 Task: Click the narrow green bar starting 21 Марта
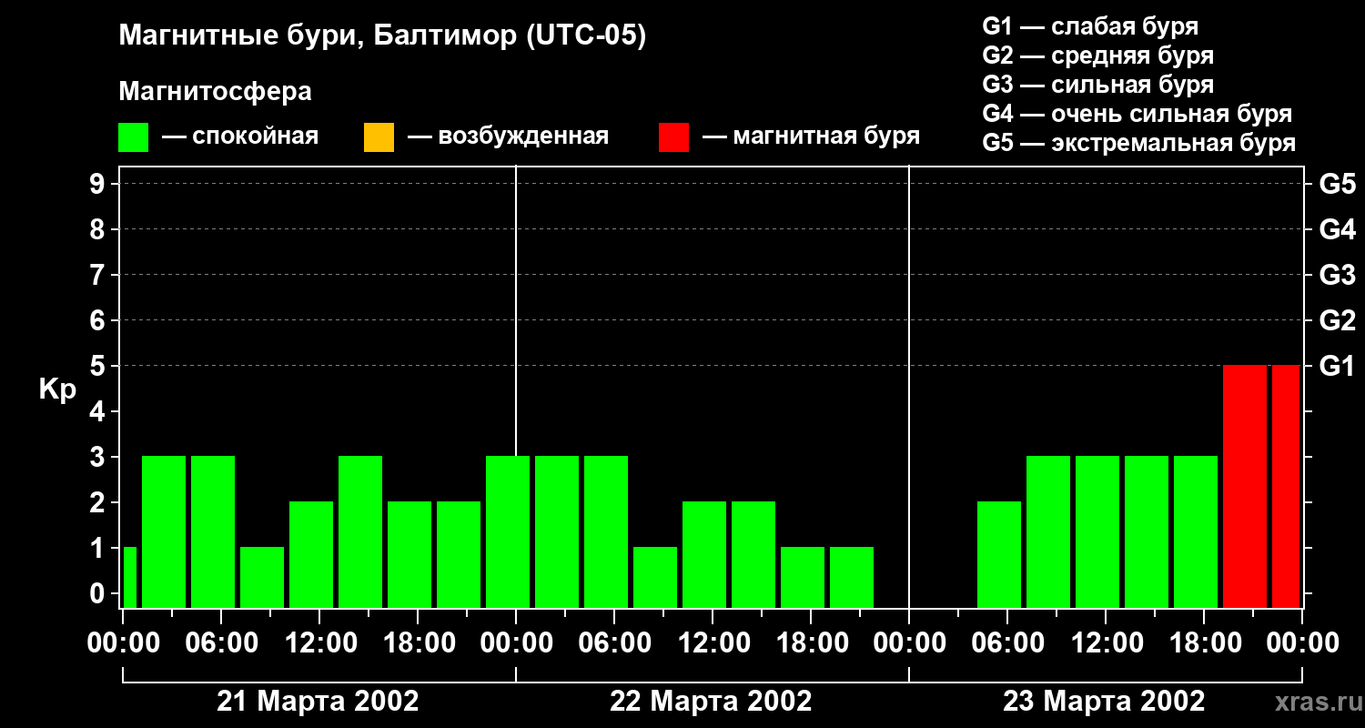(129, 577)
